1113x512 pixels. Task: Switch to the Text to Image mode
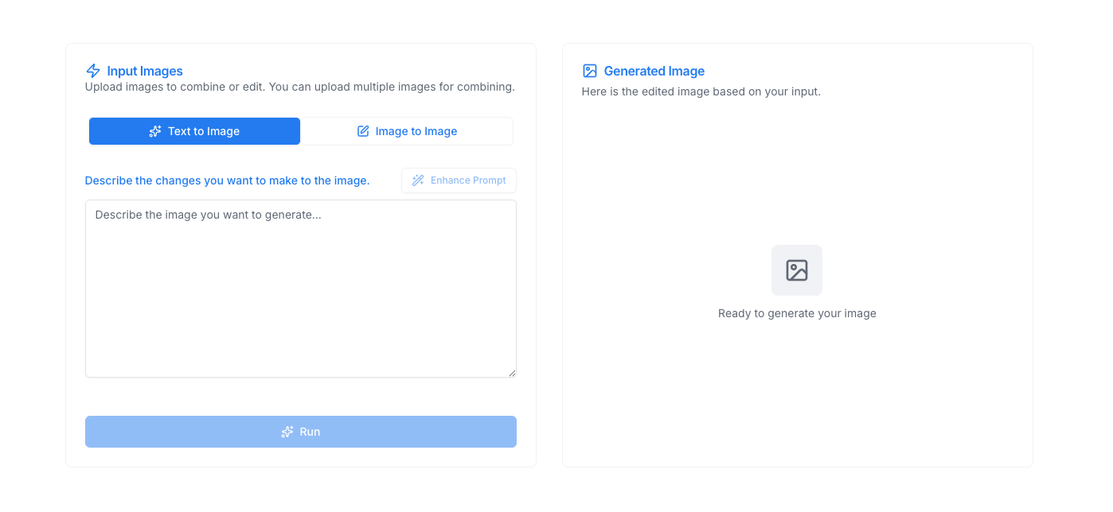[x=194, y=130]
